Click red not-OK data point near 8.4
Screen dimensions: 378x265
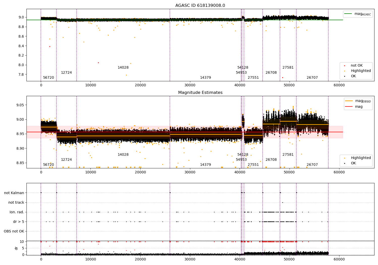[x=50, y=46]
